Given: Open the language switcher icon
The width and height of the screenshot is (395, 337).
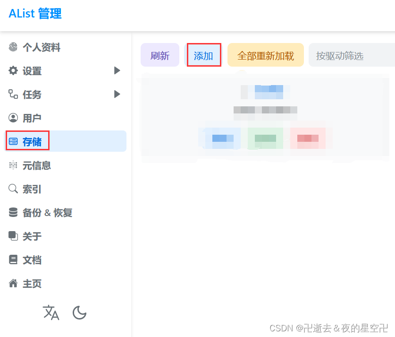Looking at the screenshot, I should click(51, 313).
